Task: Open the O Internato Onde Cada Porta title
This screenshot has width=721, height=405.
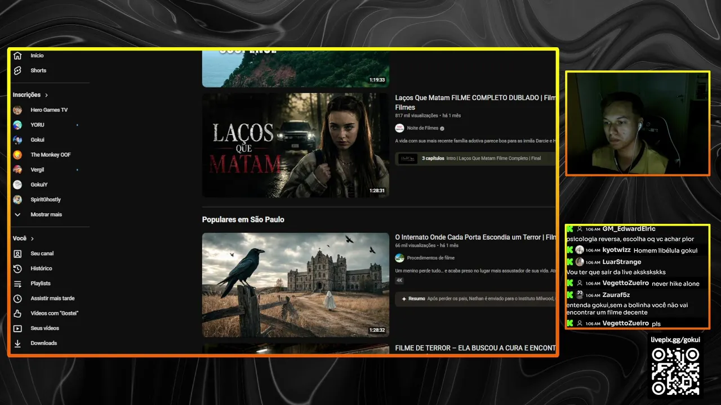Action: (x=475, y=237)
